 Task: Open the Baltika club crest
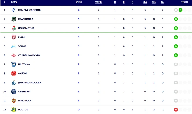14,64
